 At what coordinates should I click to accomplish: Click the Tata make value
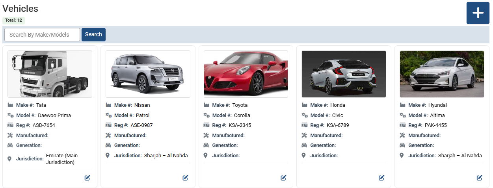click(x=41, y=105)
